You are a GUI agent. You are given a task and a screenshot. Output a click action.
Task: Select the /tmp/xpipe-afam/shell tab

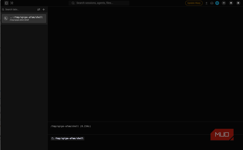coord(24,19)
